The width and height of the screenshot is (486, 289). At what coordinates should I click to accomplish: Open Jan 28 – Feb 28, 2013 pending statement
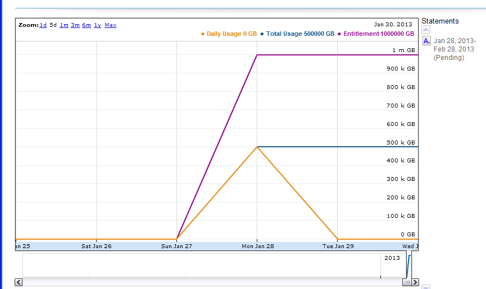click(454, 49)
